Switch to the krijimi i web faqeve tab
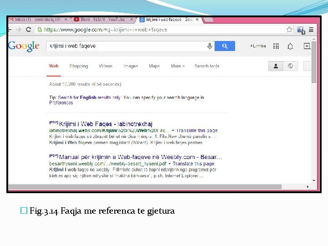This screenshot has height=246, width=328. coord(169,20)
